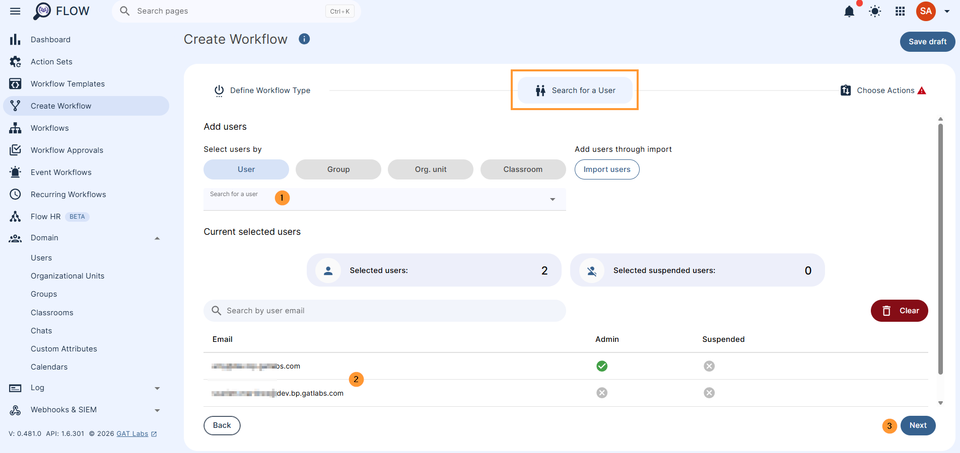Open the notifications bell

[849, 11]
